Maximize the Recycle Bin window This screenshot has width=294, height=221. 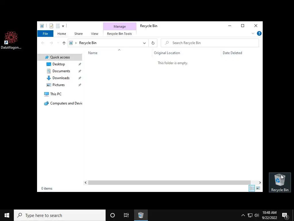click(243, 26)
